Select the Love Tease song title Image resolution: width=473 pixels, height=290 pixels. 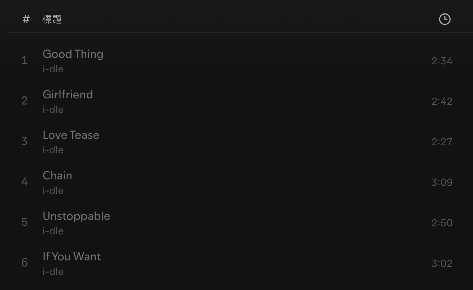[71, 135]
